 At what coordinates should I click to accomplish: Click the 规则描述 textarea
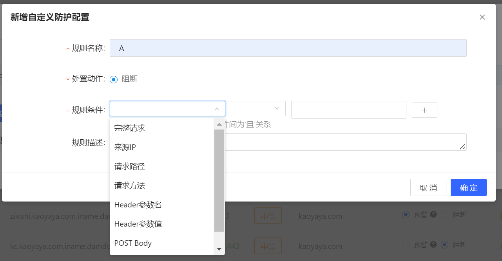pyautogui.click(x=288, y=142)
